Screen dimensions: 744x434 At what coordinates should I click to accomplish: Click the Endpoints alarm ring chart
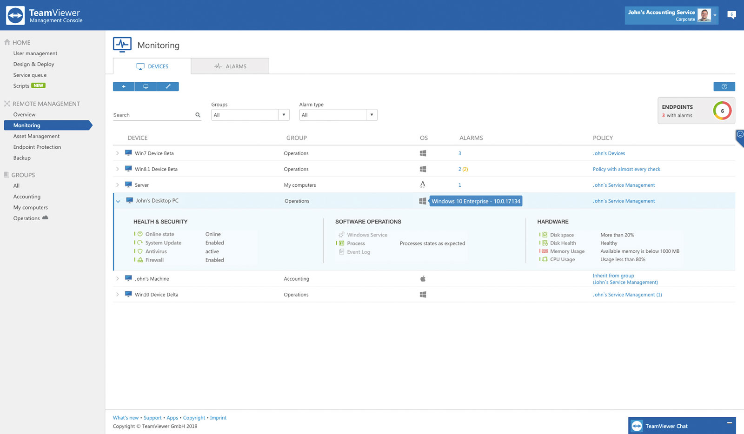pos(722,111)
